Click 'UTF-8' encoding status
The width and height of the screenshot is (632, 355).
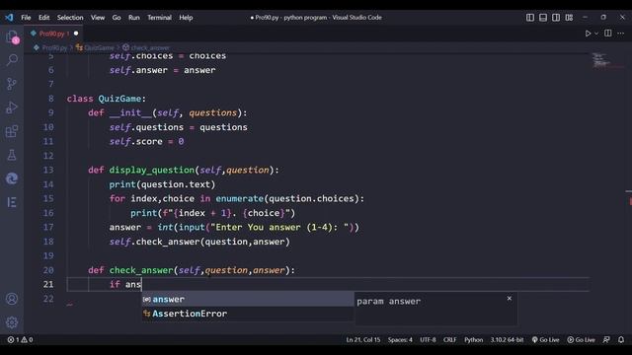point(428,339)
